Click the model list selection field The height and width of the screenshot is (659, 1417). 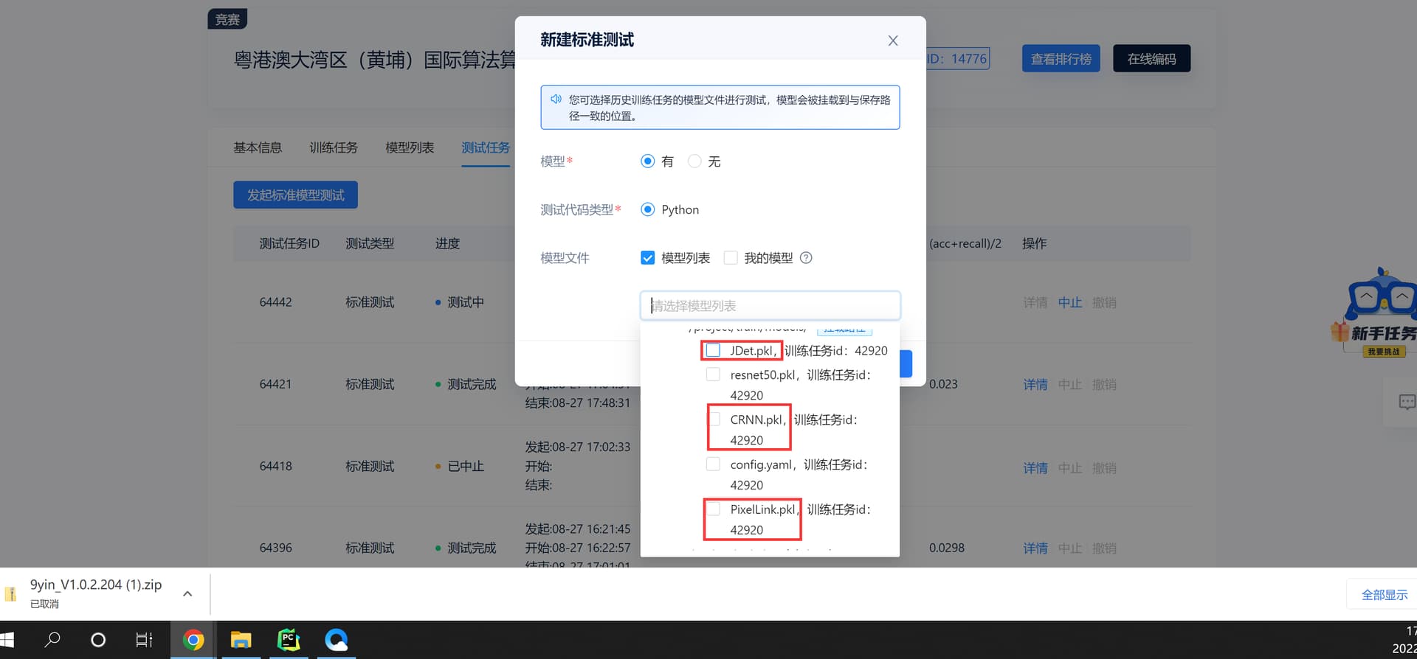770,306
